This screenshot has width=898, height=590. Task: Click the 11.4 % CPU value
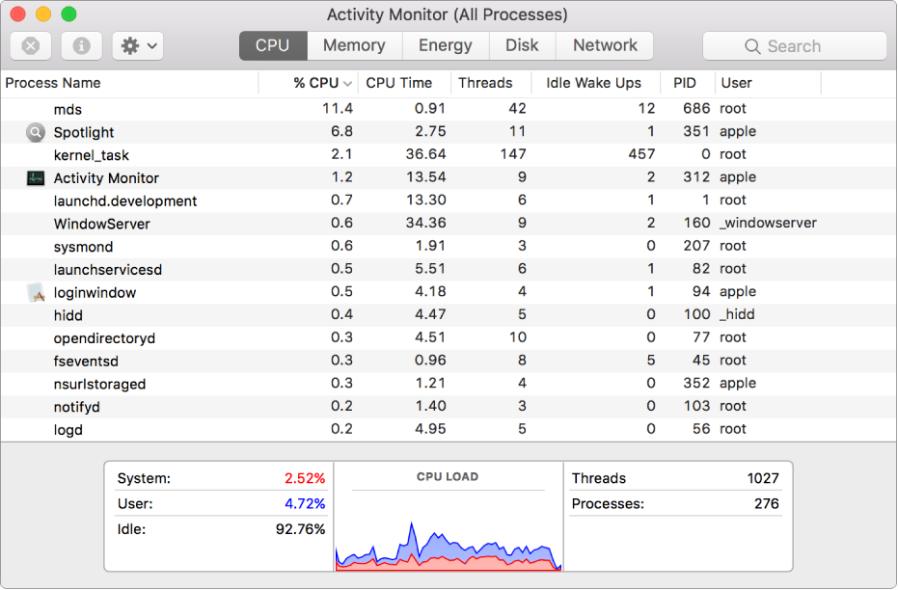pyautogui.click(x=338, y=109)
